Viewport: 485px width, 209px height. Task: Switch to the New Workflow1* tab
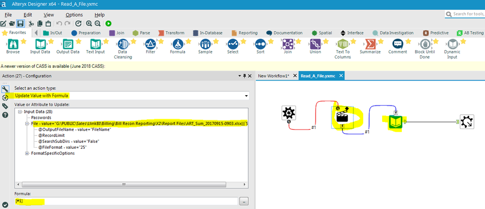click(x=273, y=76)
